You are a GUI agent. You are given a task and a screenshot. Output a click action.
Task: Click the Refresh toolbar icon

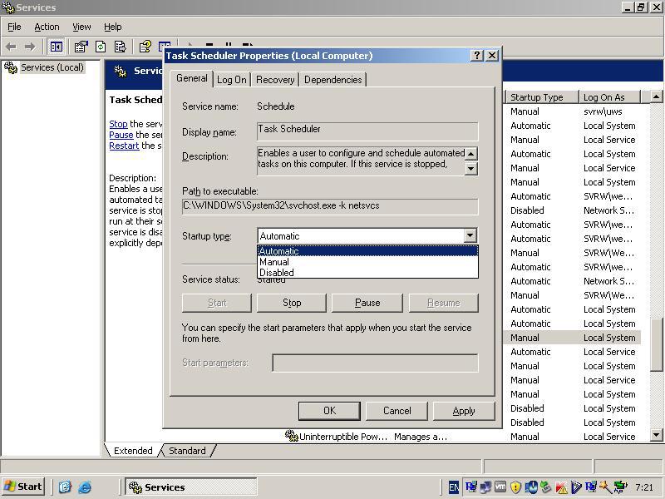(x=101, y=47)
